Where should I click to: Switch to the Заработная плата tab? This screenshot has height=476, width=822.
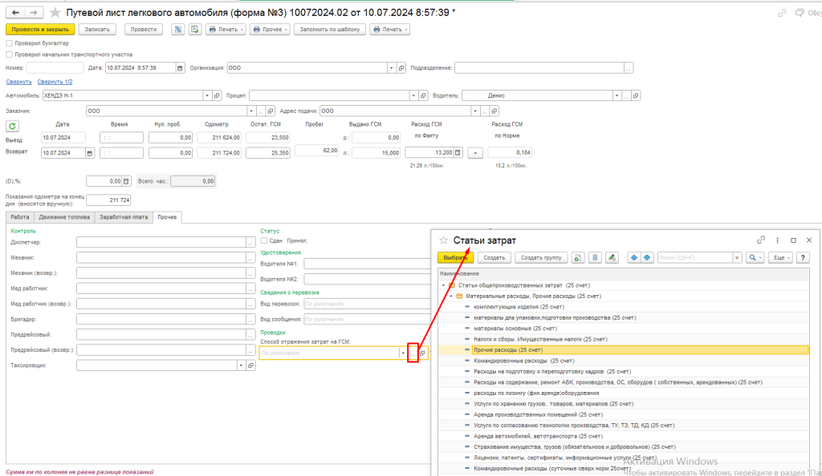click(x=124, y=217)
